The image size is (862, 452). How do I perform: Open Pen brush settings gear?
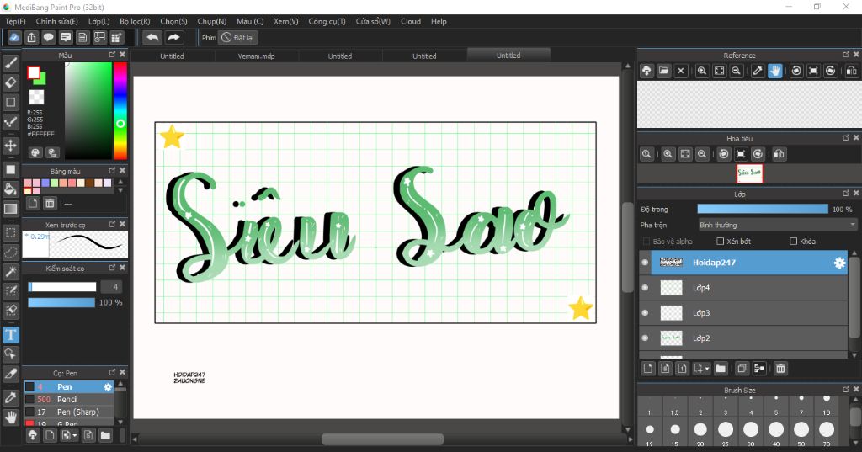point(108,387)
